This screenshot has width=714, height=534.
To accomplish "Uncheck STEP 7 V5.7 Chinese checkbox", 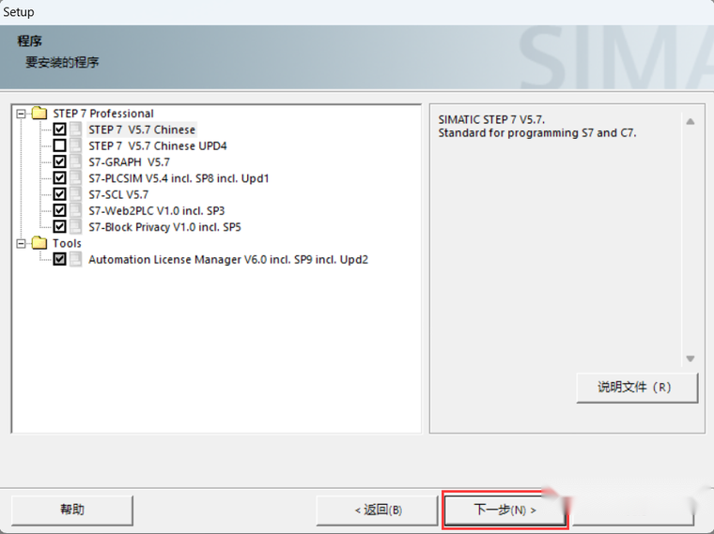I will [x=59, y=130].
